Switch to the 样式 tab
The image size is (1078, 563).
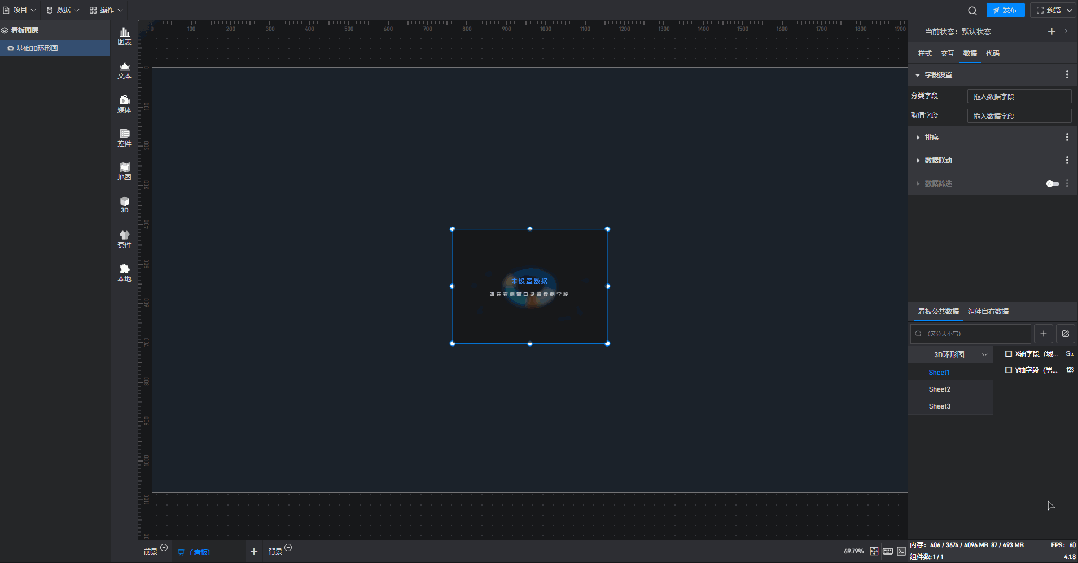pyautogui.click(x=925, y=54)
